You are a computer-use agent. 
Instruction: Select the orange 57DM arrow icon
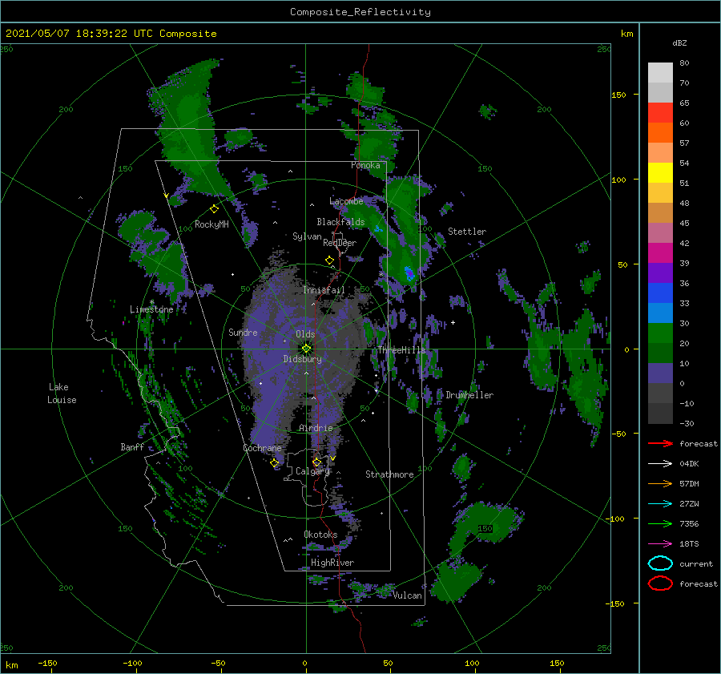[660, 483]
